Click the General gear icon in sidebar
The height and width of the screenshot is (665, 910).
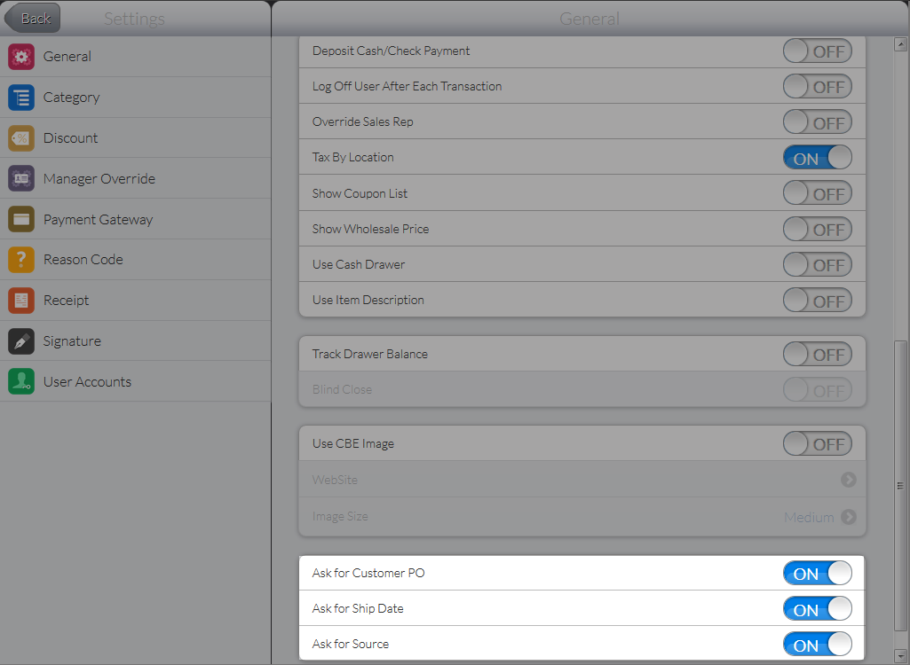tap(21, 57)
